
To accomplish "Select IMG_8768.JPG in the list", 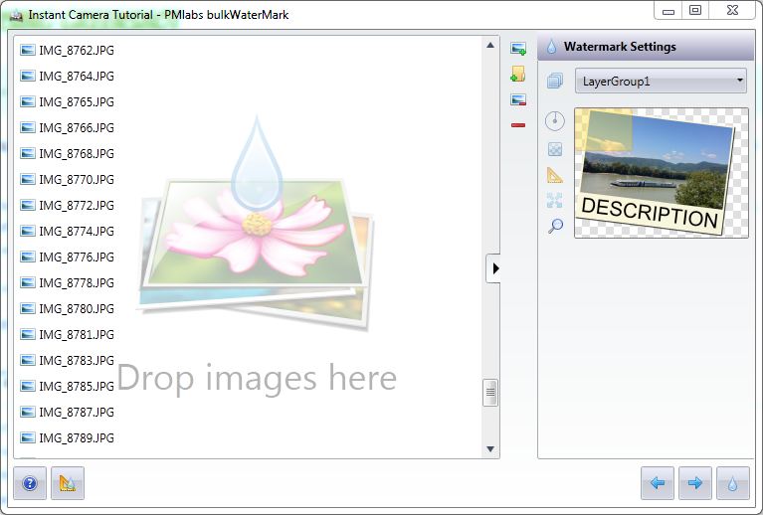I will [68, 153].
